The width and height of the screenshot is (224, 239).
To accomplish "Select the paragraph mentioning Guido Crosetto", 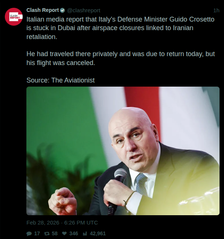I will point(120,28).
